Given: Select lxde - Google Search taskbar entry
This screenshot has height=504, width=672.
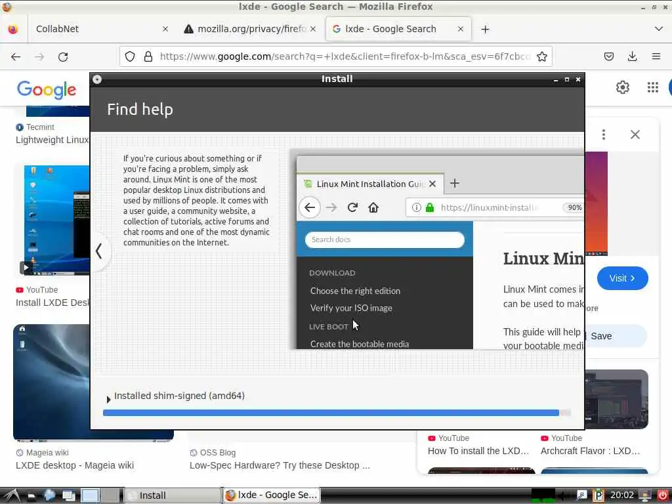Looking at the screenshot, I should [x=271, y=495].
